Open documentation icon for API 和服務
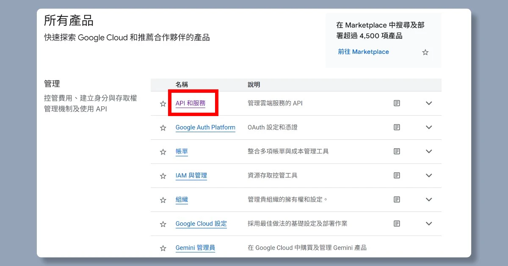The height and width of the screenshot is (266, 508). coord(397,103)
